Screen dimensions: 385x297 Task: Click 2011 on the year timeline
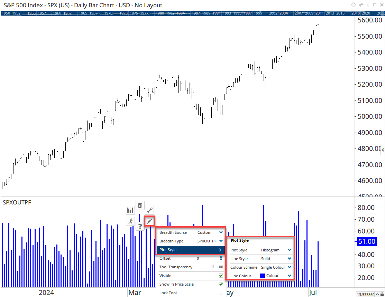tap(319, 13)
